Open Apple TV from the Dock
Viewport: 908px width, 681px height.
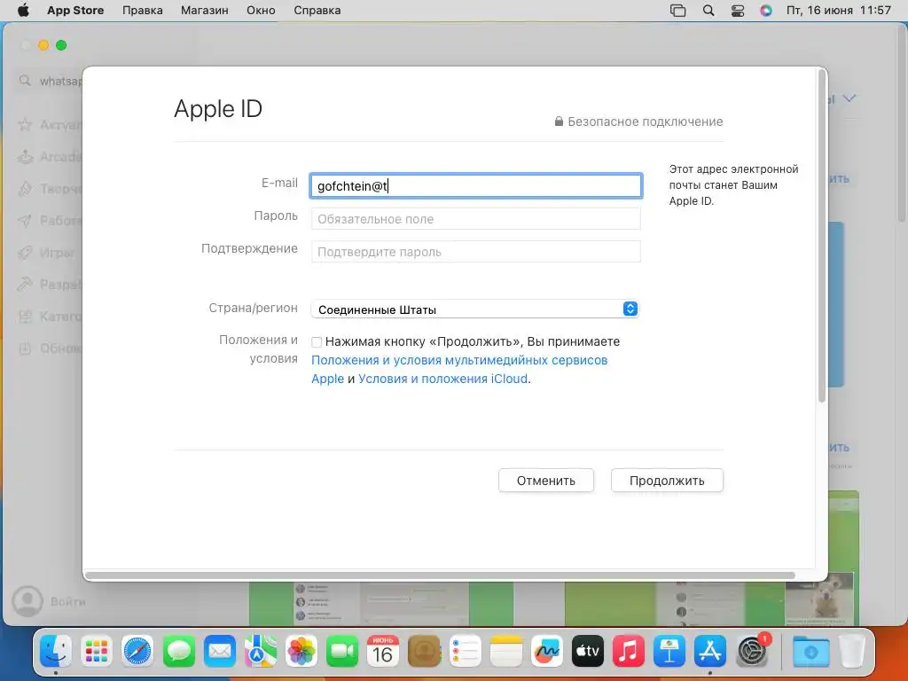pyautogui.click(x=588, y=652)
